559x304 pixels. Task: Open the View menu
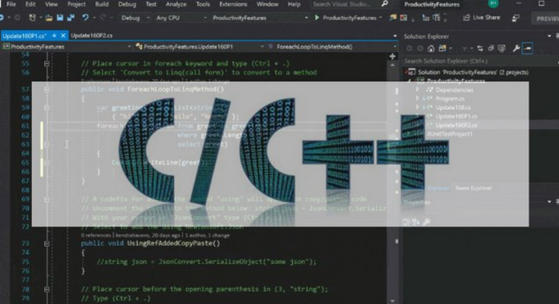(51, 4)
